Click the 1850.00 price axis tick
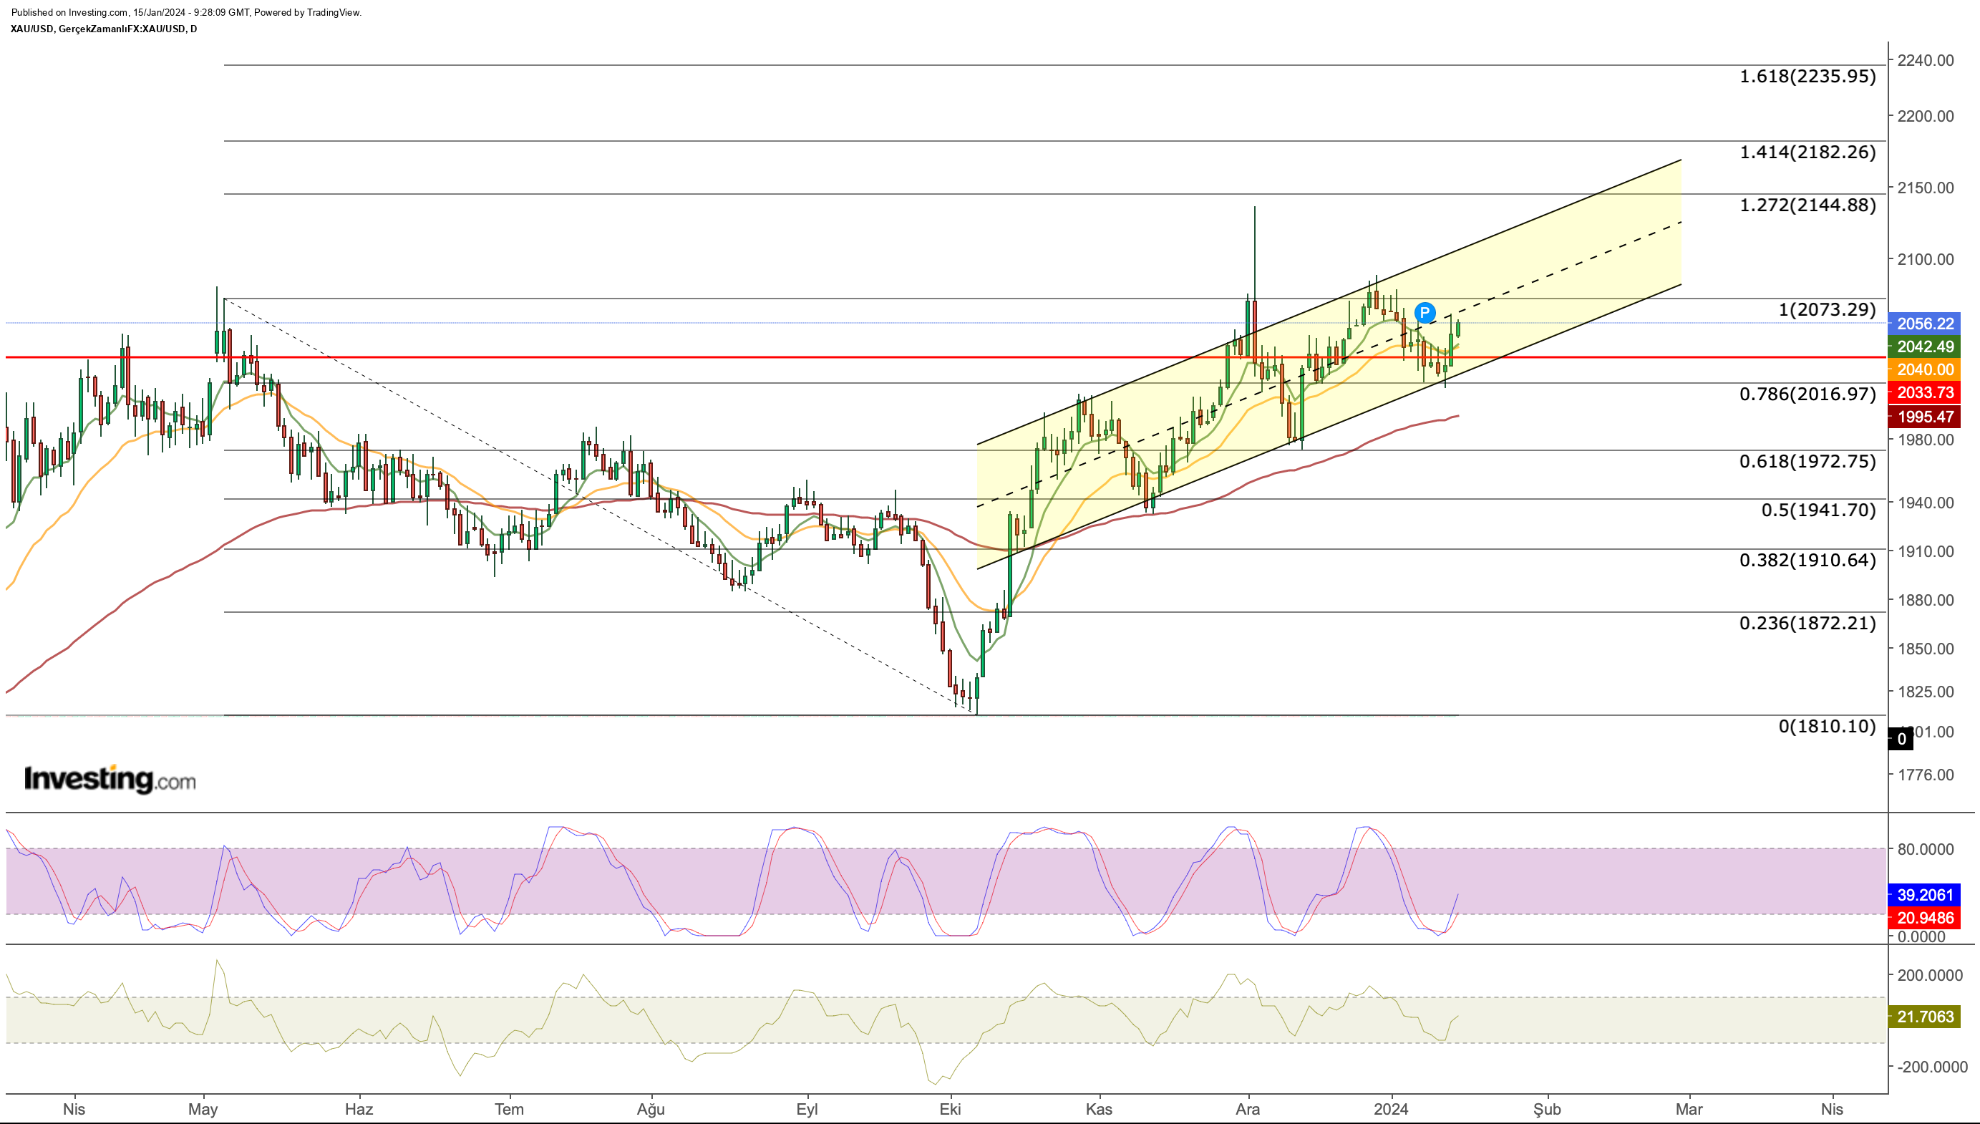This screenshot has width=1980, height=1124. click(1926, 649)
